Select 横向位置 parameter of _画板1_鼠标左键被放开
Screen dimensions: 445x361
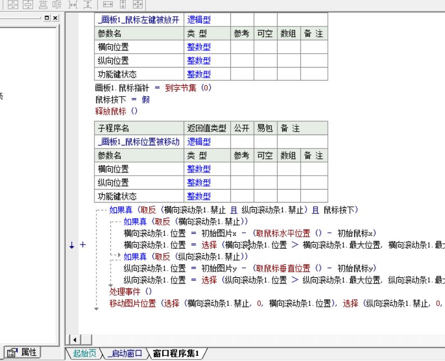pos(139,47)
